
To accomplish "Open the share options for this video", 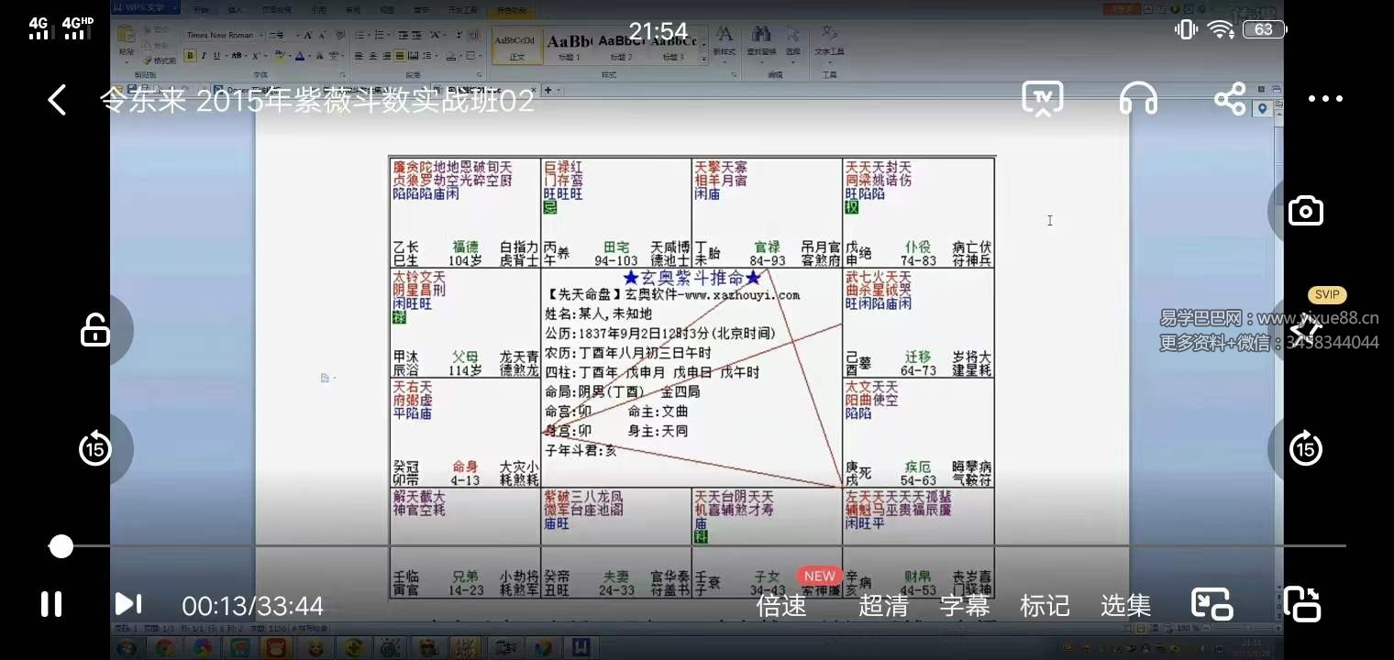I will (1230, 98).
